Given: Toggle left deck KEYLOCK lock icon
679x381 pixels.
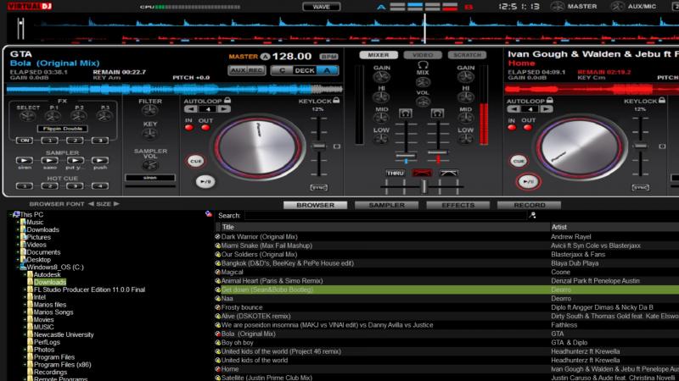Looking at the screenshot, I should pyautogui.click(x=336, y=101).
